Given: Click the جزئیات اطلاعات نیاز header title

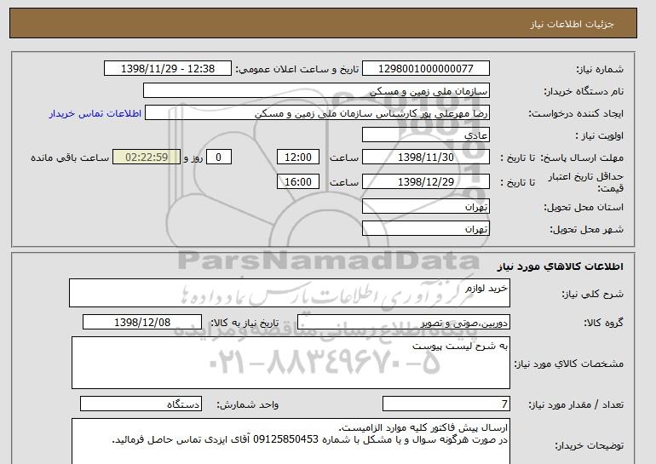Looking at the screenshot, I should click(x=572, y=24).
